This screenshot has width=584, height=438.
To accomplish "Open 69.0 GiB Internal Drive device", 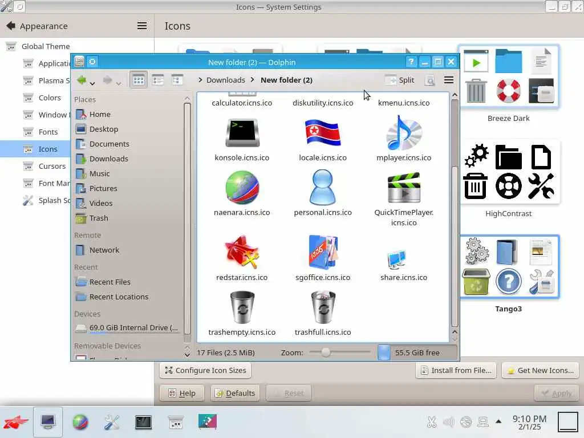I will [x=128, y=328].
